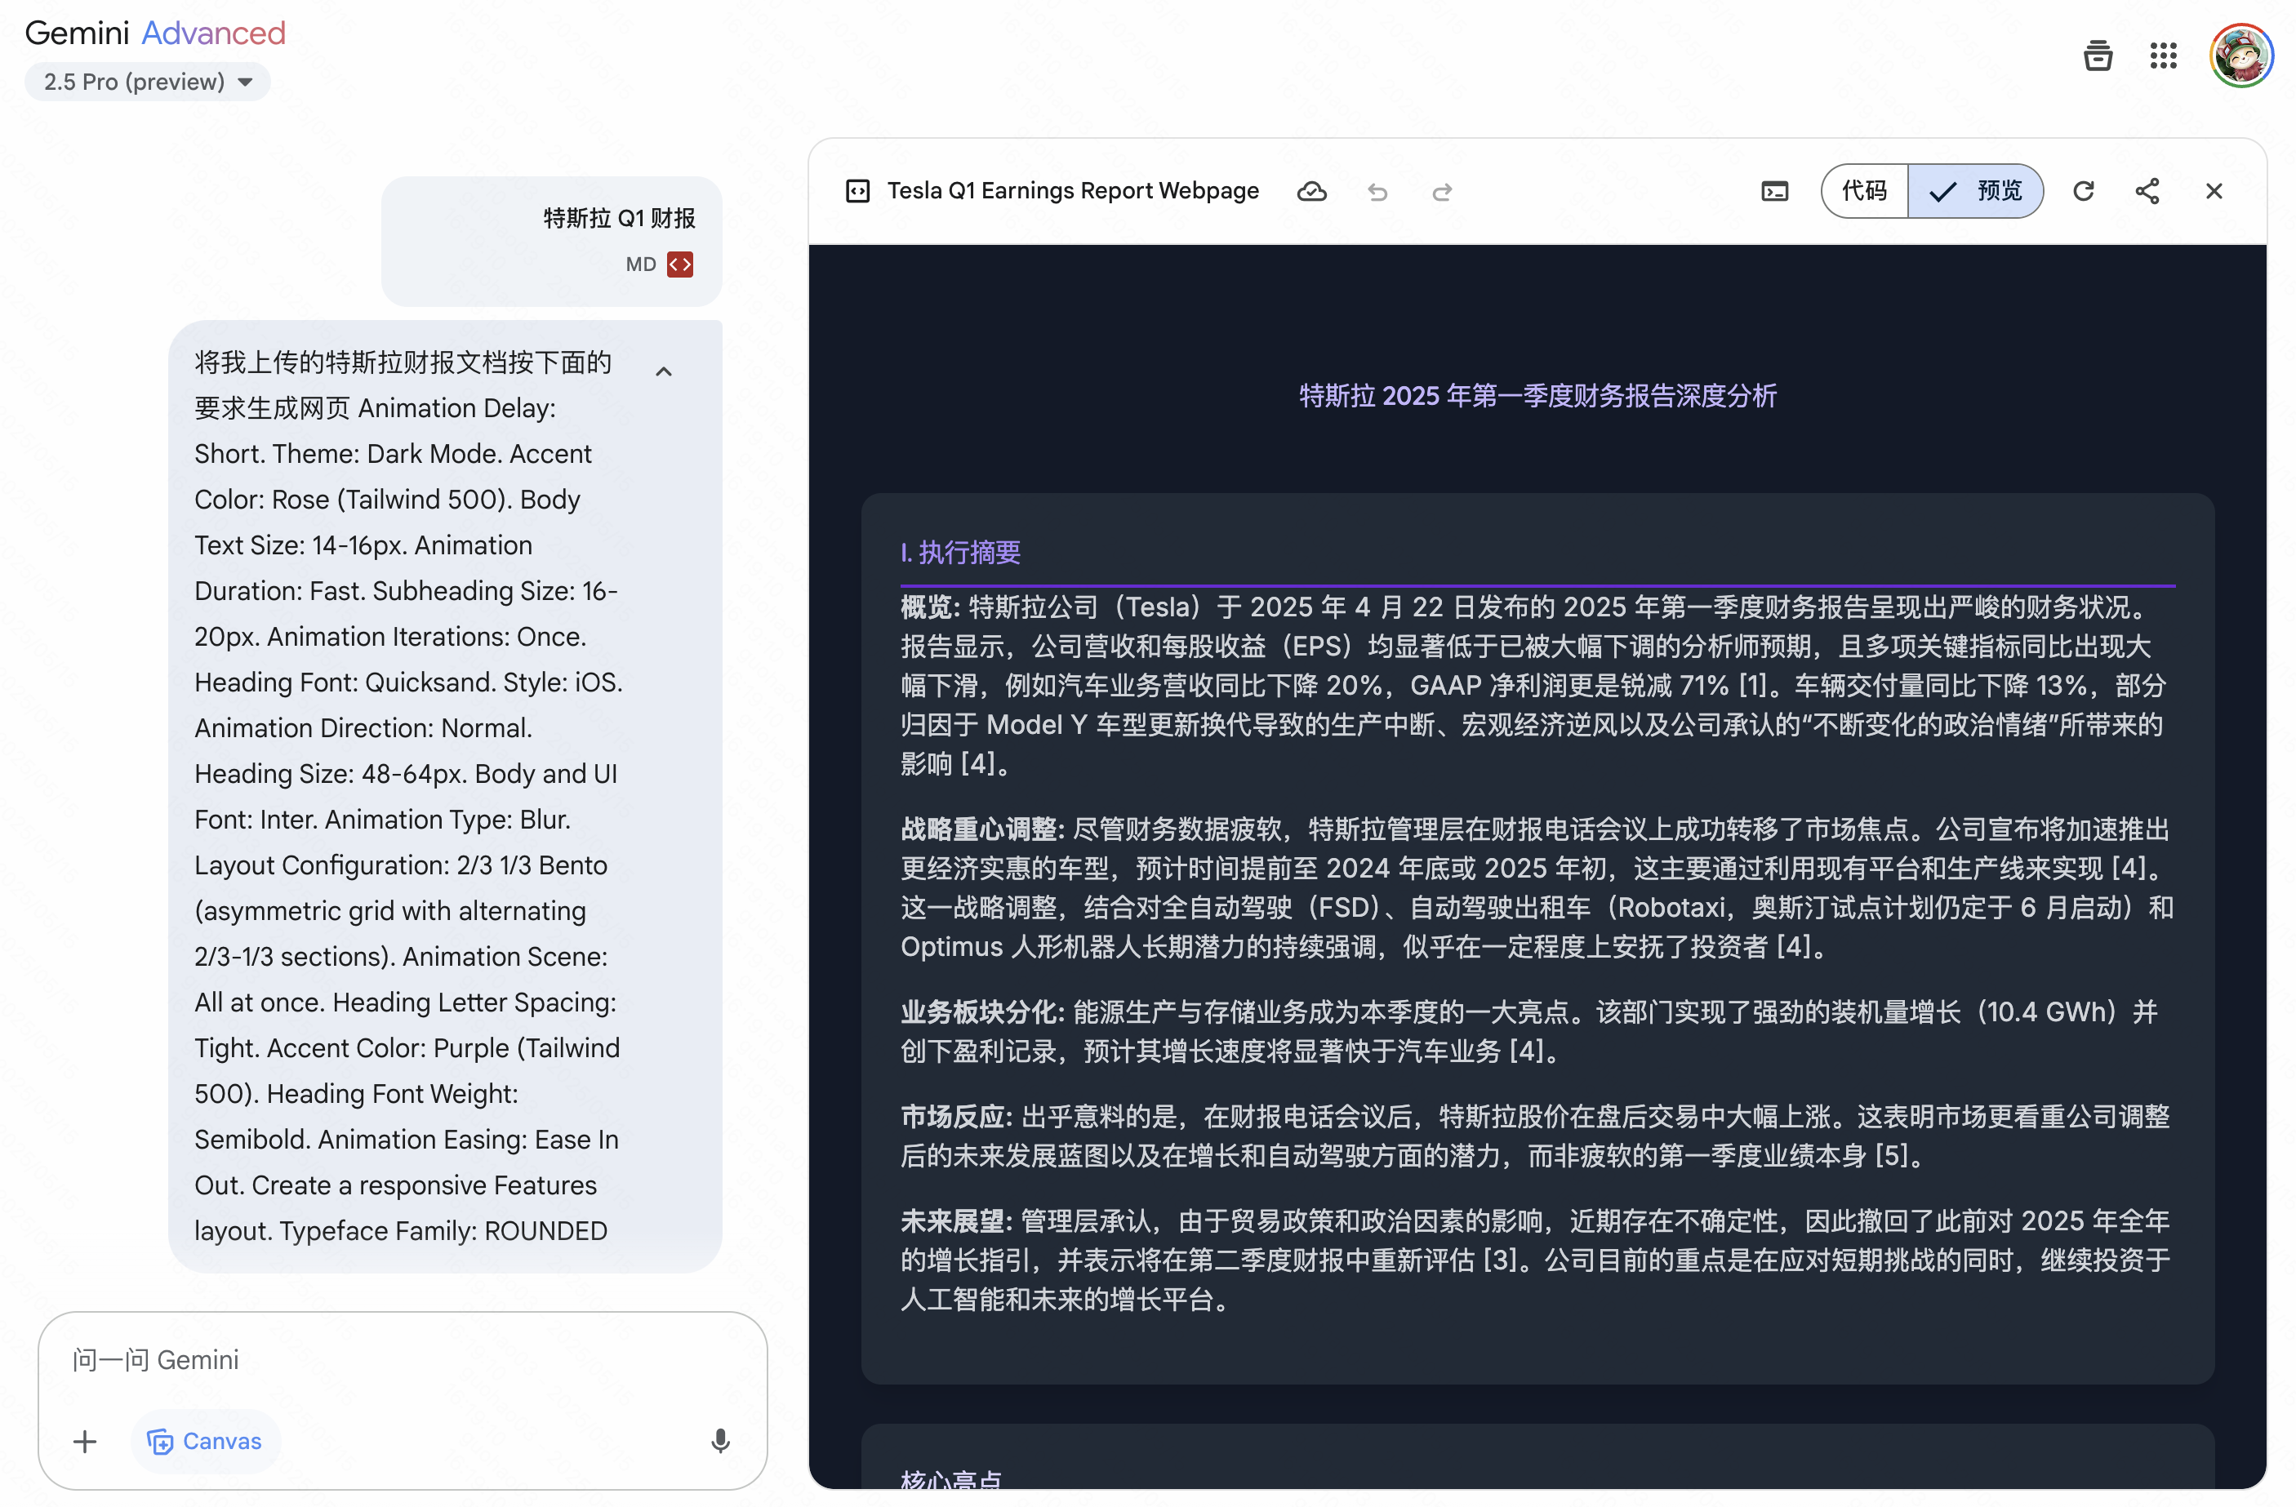Image resolution: width=2296 pixels, height=1507 pixels.
Task: Click the canvas document icon beside title
Action: click(857, 191)
